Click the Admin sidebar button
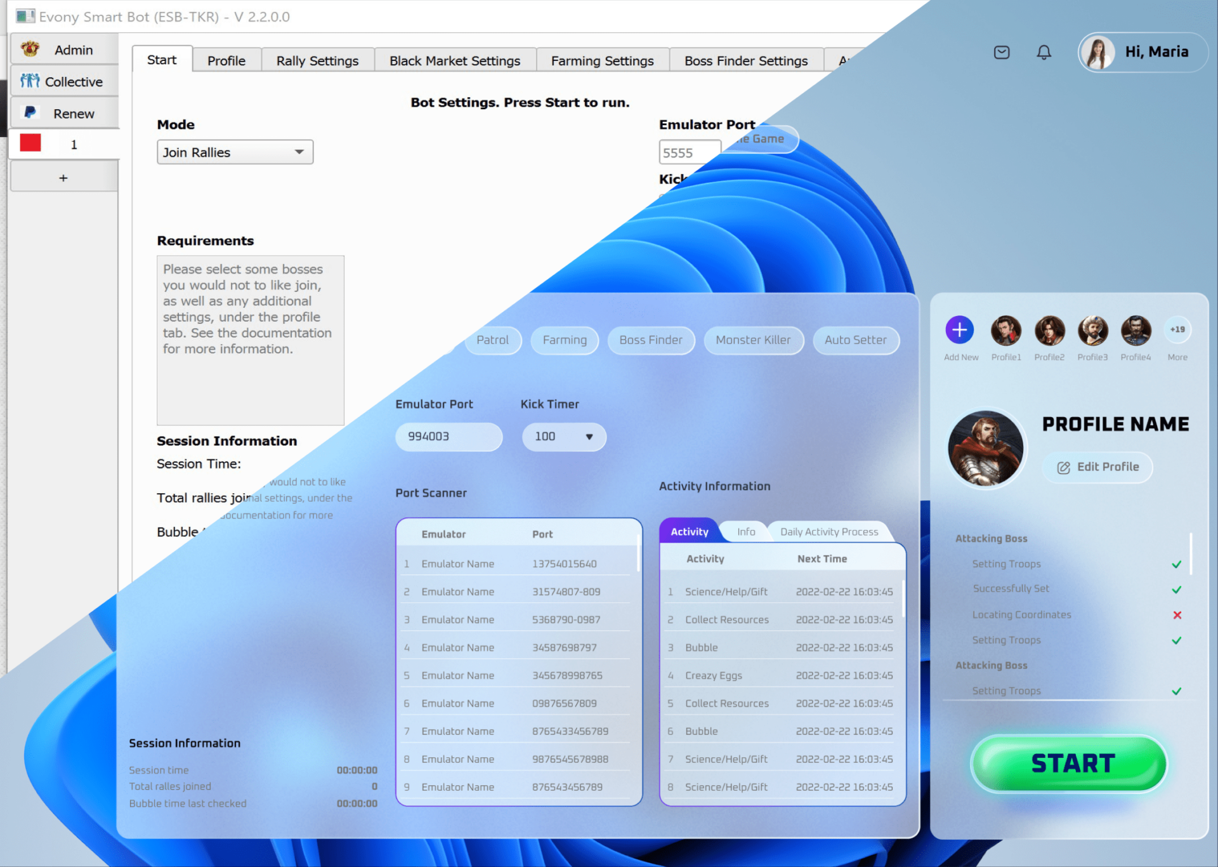 pos(64,49)
